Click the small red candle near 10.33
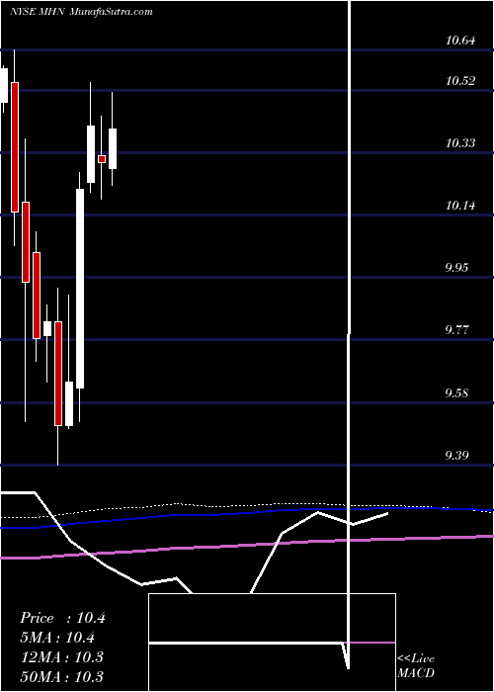This screenshot has width=494, height=692. 102,159
